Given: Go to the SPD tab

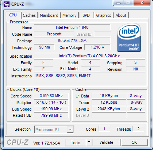Looking at the screenshot, I should [x=86, y=15].
